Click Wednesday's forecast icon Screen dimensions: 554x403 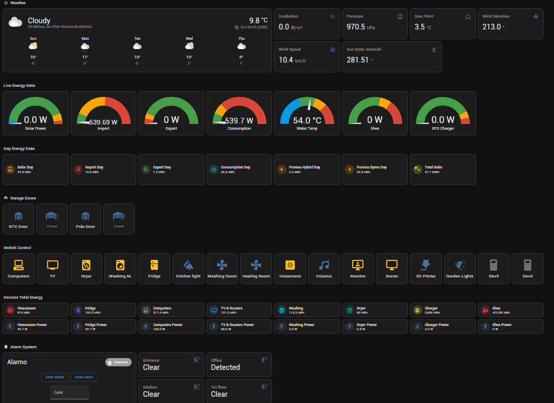189,46
